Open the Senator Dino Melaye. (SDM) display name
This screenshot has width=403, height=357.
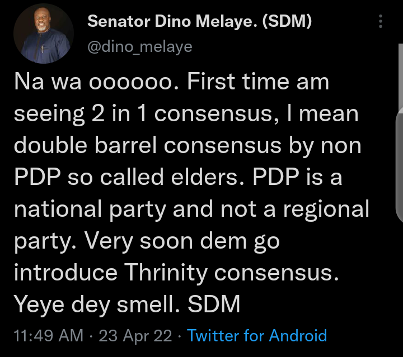tap(200, 22)
